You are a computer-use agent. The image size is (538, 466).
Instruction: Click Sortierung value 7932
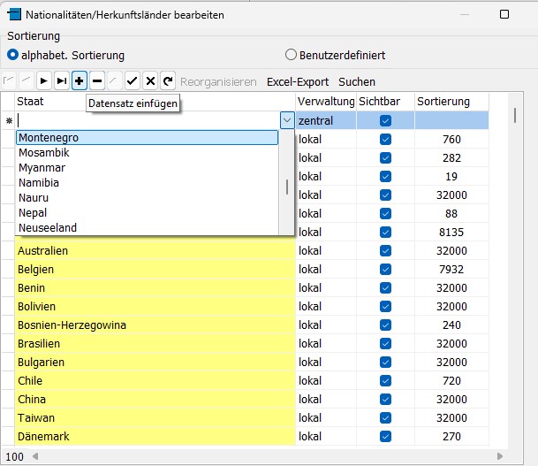pos(451,269)
